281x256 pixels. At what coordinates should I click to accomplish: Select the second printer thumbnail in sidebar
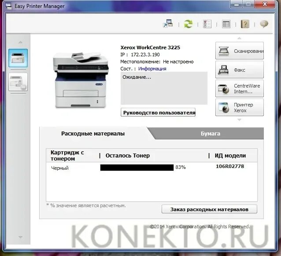click(x=18, y=82)
